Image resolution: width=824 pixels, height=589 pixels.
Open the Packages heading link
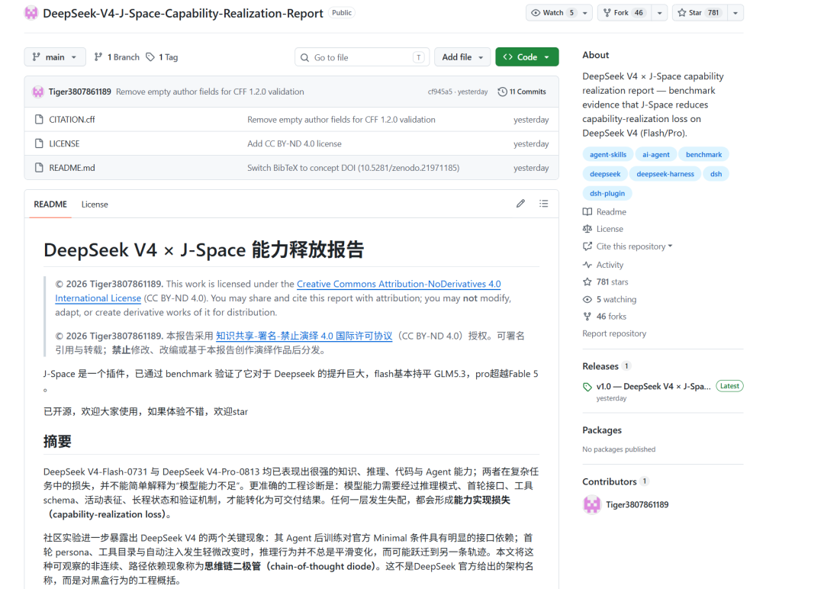pyautogui.click(x=602, y=430)
